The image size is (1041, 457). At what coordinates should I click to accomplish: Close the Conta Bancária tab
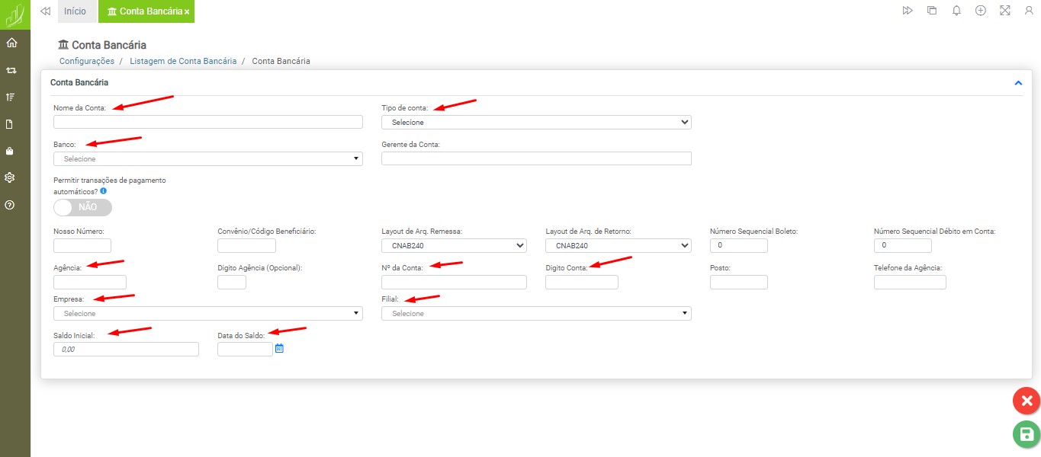[x=187, y=12]
